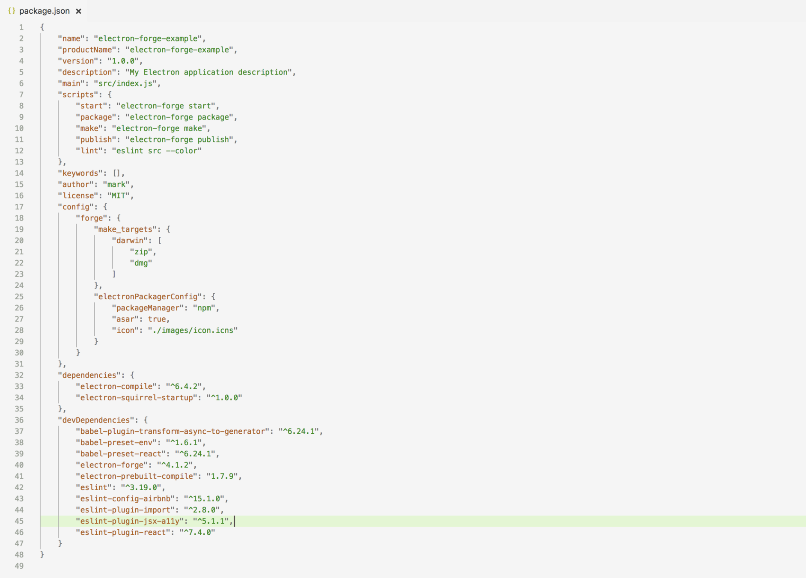Click "electron-forge publish" script value
806x578 pixels.
tap(179, 140)
